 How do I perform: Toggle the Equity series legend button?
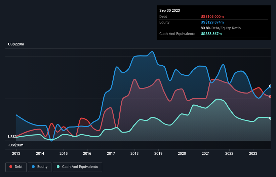click(40, 167)
